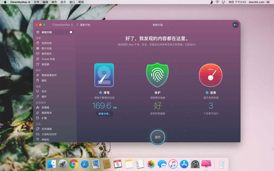Uncheck the 速度 (Speed) checkbox
The width and height of the screenshot is (274, 171).
tap(207, 93)
